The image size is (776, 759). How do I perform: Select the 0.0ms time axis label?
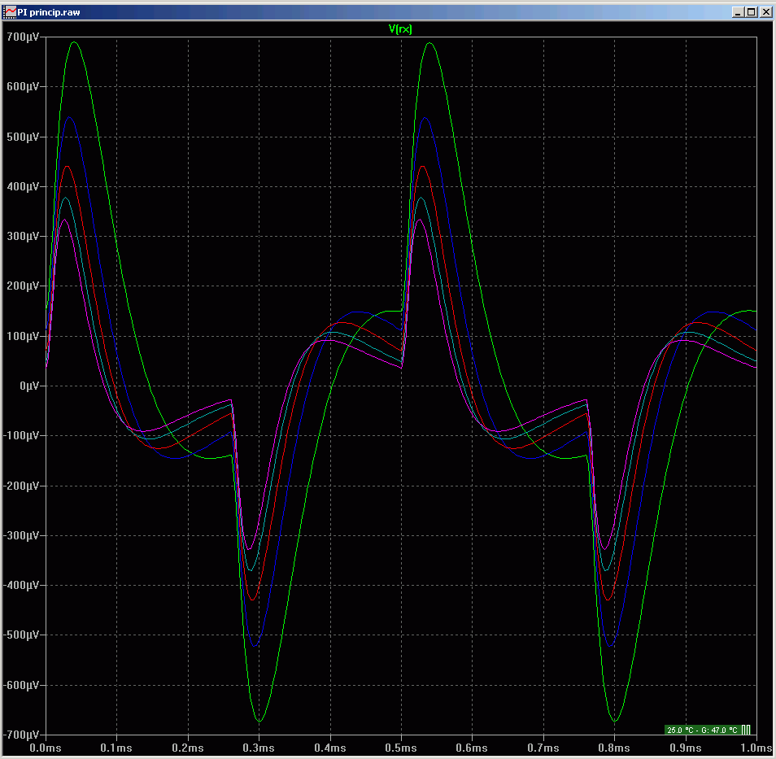coord(46,747)
